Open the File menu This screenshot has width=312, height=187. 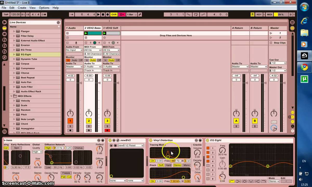(4, 8)
